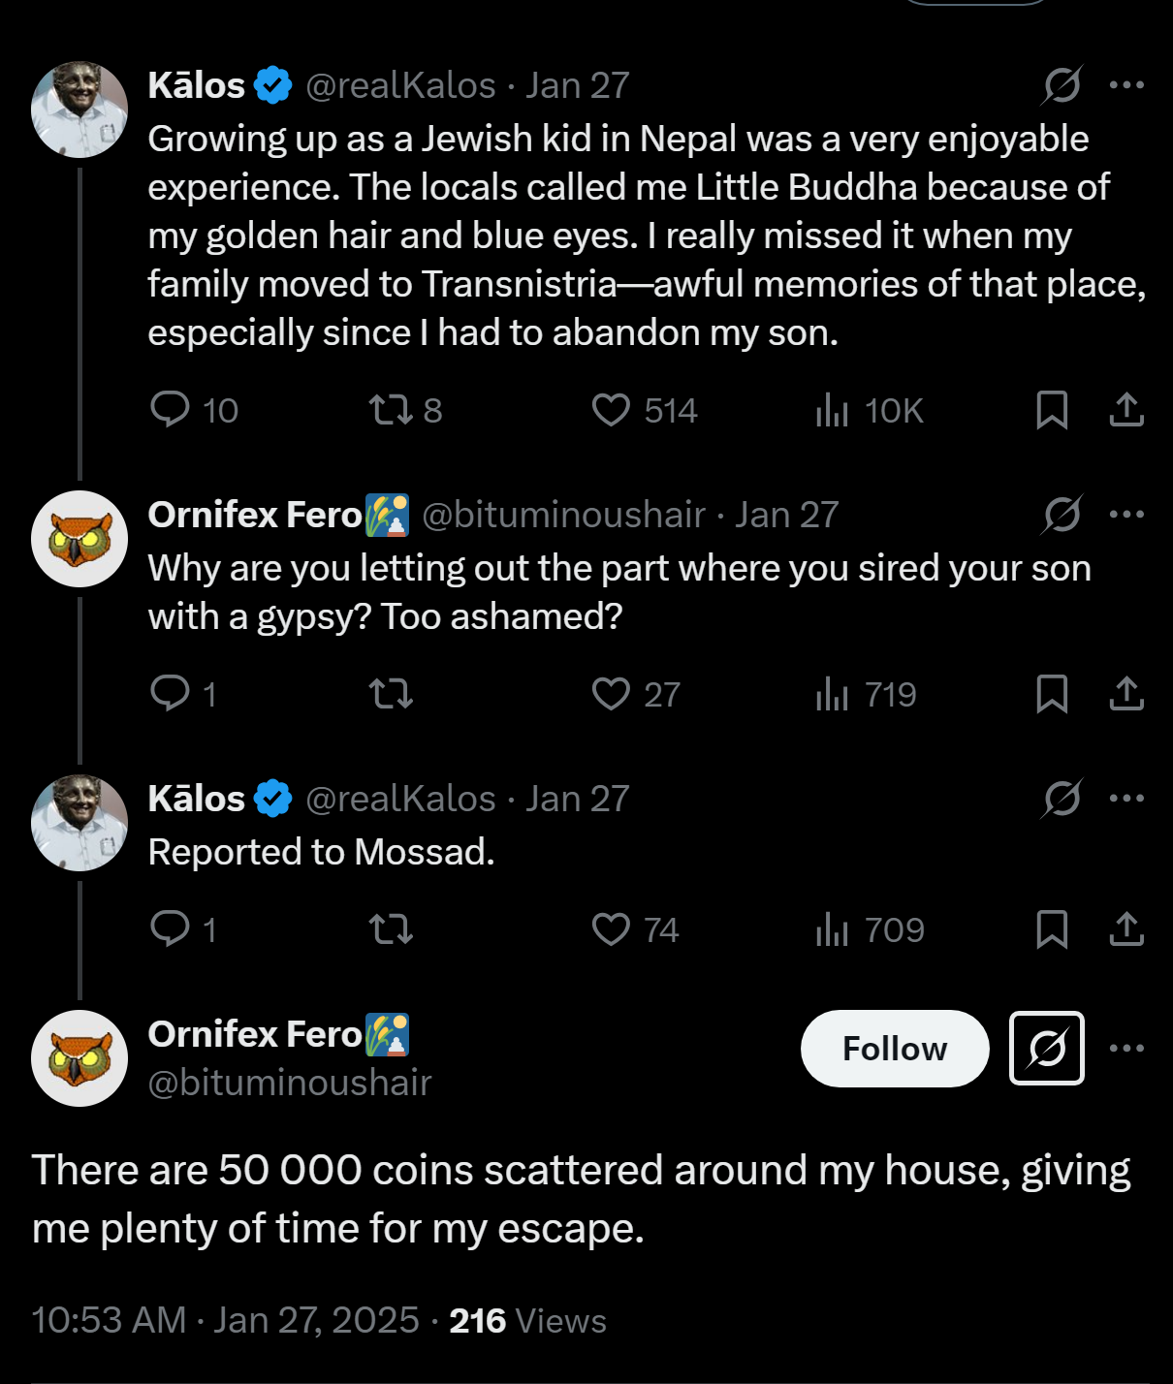
Task: Repost the "Reported to Mossad" tweet
Action: pos(392,929)
